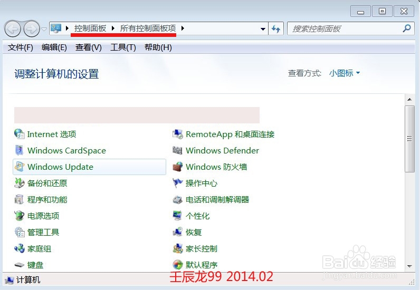
Task: Click the control panel icon in address bar
Action: [x=56, y=28]
